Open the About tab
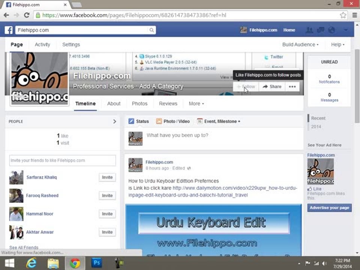 [114, 104]
